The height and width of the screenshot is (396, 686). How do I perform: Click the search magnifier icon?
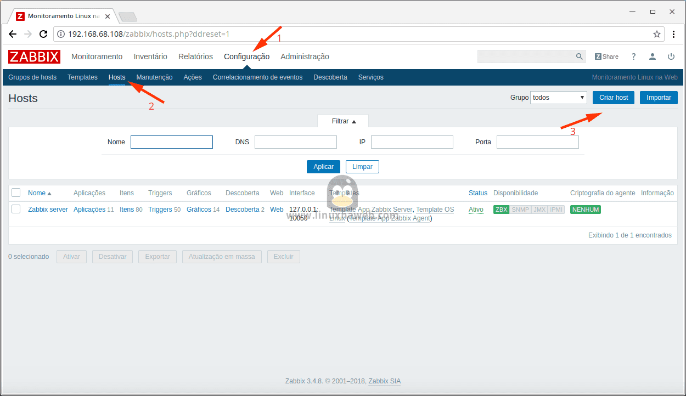click(580, 56)
